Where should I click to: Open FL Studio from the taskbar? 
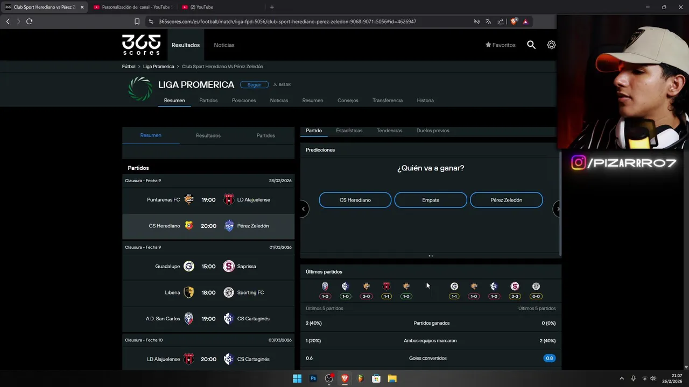coord(361,378)
